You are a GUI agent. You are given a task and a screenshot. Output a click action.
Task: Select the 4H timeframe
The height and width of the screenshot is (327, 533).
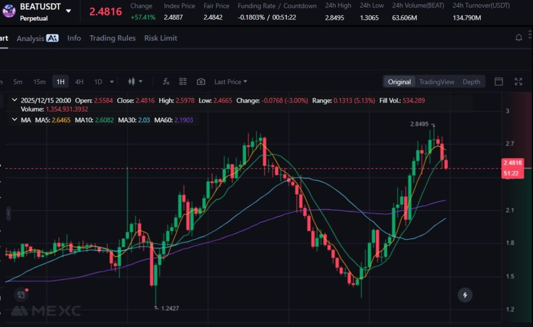pyautogui.click(x=79, y=82)
